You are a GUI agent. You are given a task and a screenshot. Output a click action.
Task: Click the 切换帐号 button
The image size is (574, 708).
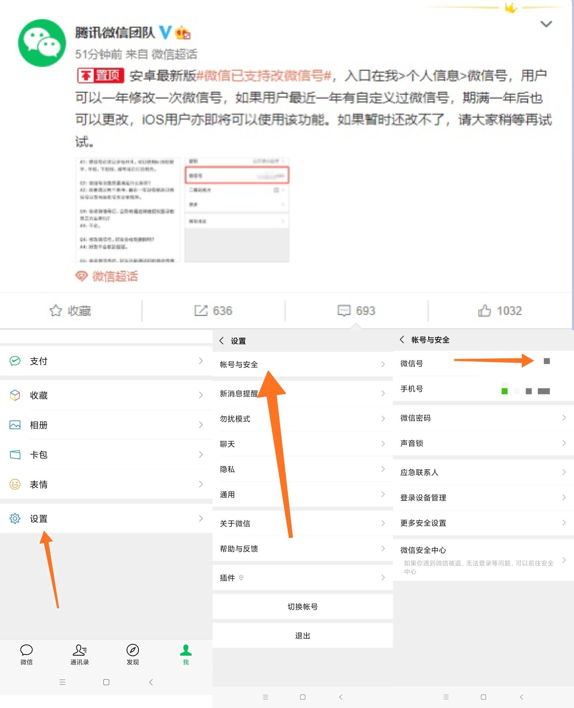point(303,606)
